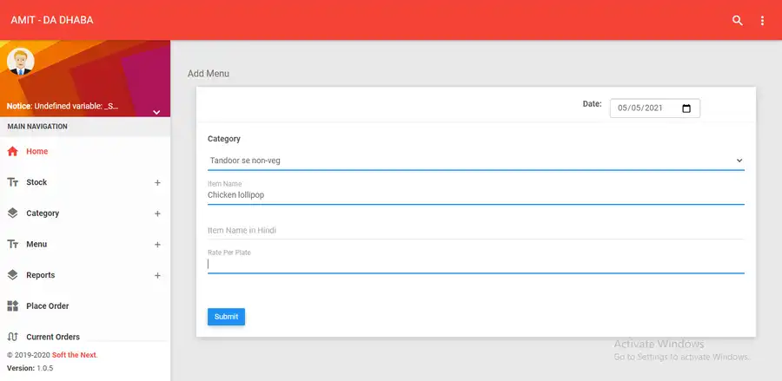Open the date picker calendar icon

[686, 108]
